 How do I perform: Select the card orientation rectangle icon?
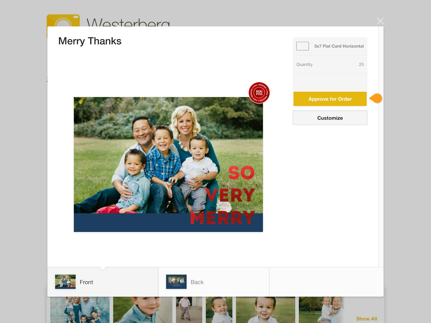pos(303,46)
